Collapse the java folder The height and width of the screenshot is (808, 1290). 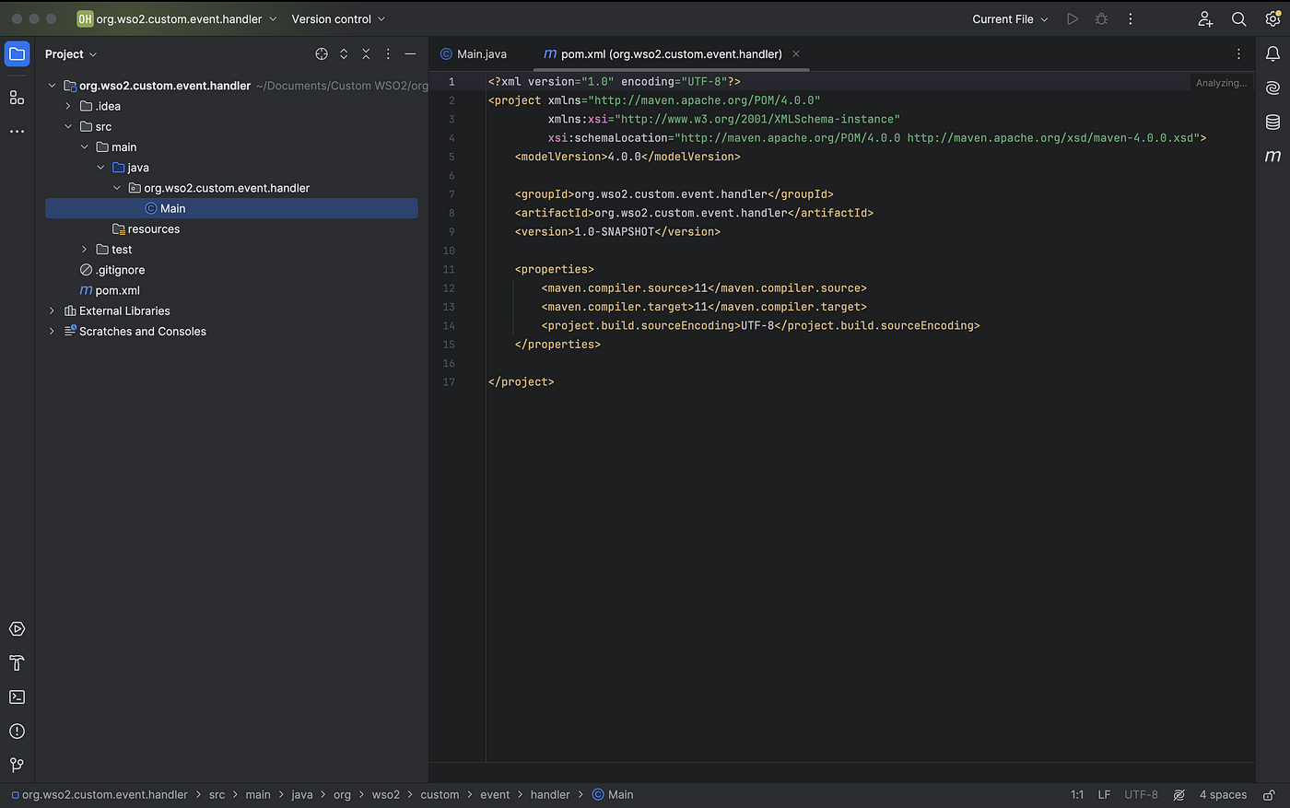pos(101,168)
